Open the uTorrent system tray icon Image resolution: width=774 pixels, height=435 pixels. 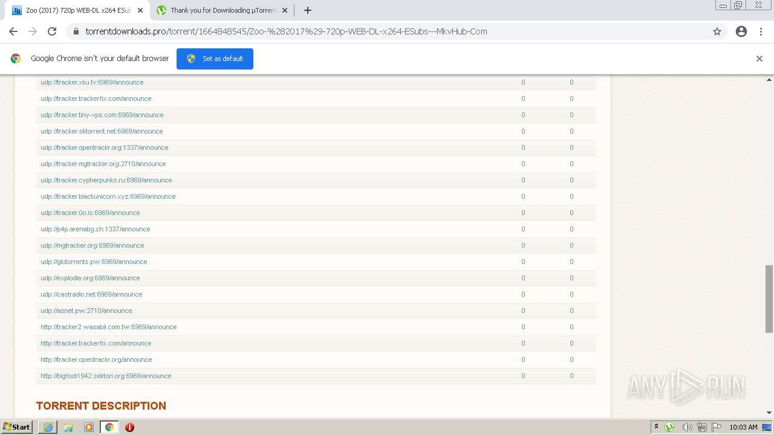click(x=669, y=427)
